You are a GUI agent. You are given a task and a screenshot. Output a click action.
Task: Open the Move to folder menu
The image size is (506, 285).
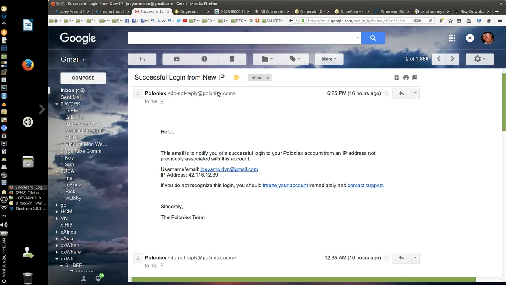pos(267,59)
